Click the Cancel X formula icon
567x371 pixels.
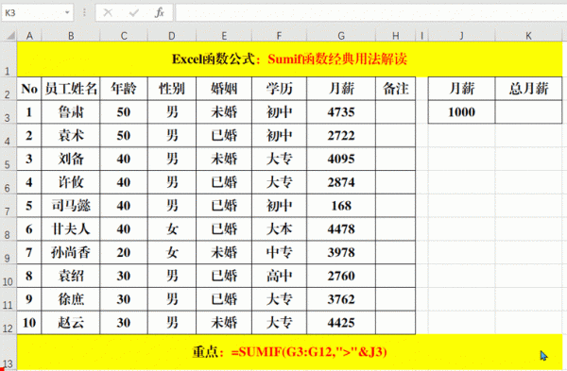(x=108, y=13)
